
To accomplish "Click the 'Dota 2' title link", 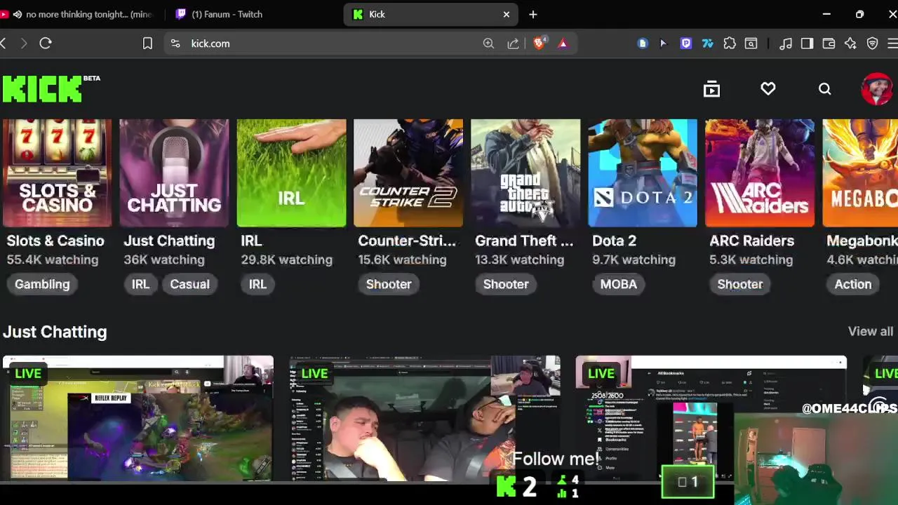I will [x=614, y=241].
